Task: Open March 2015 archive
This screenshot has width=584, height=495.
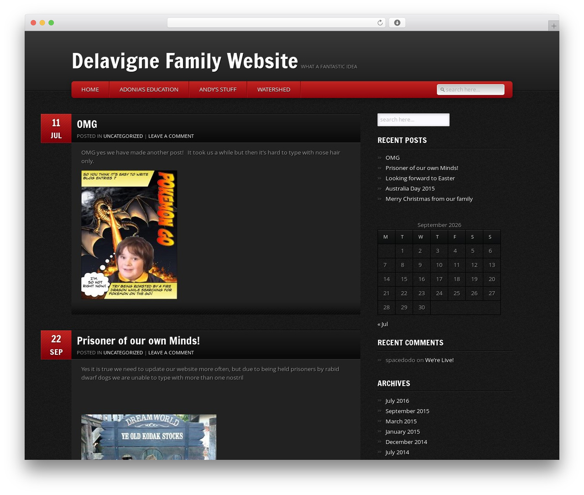Action: [401, 421]
